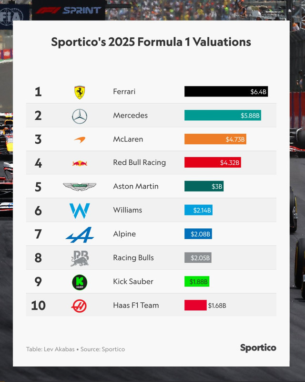Screen dimensions: 305x382
Task: Select the Alpine A logo
Action: point(80,234)
